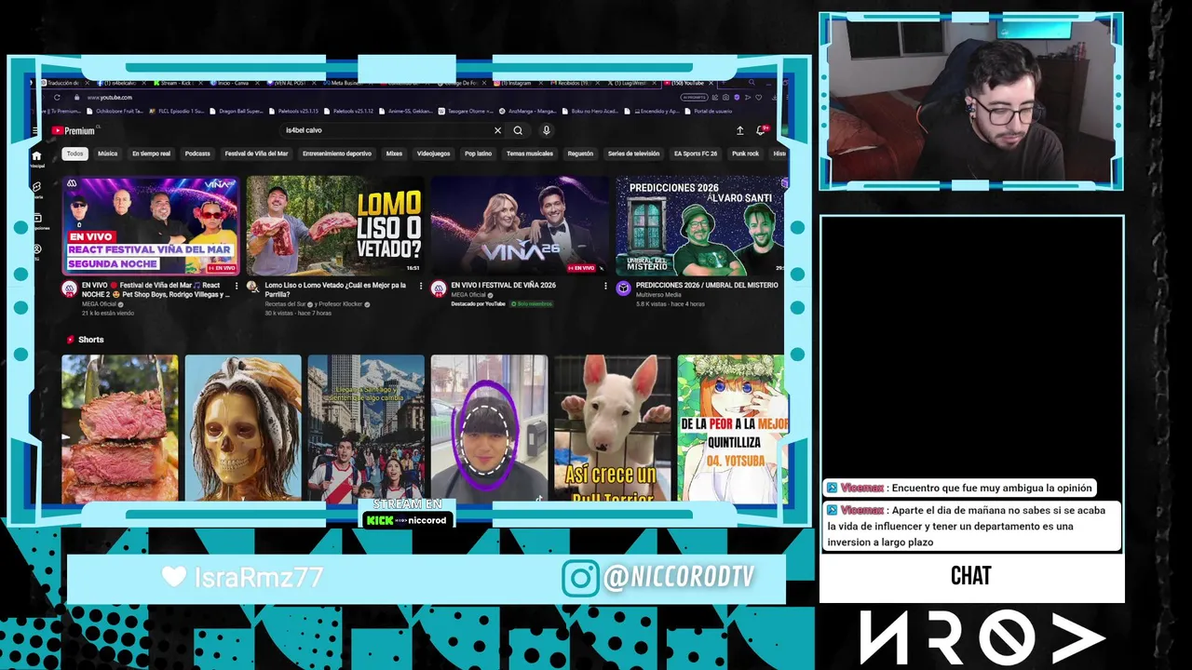Viewport: 1192px width, 670px height.
Task: Open more options for Lomo Liso video
Action: pyautogui.click(x=421, y=286)
